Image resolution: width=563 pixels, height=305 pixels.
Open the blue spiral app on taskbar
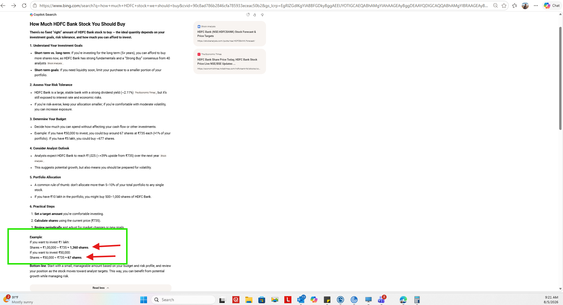(x=354, y=300)
